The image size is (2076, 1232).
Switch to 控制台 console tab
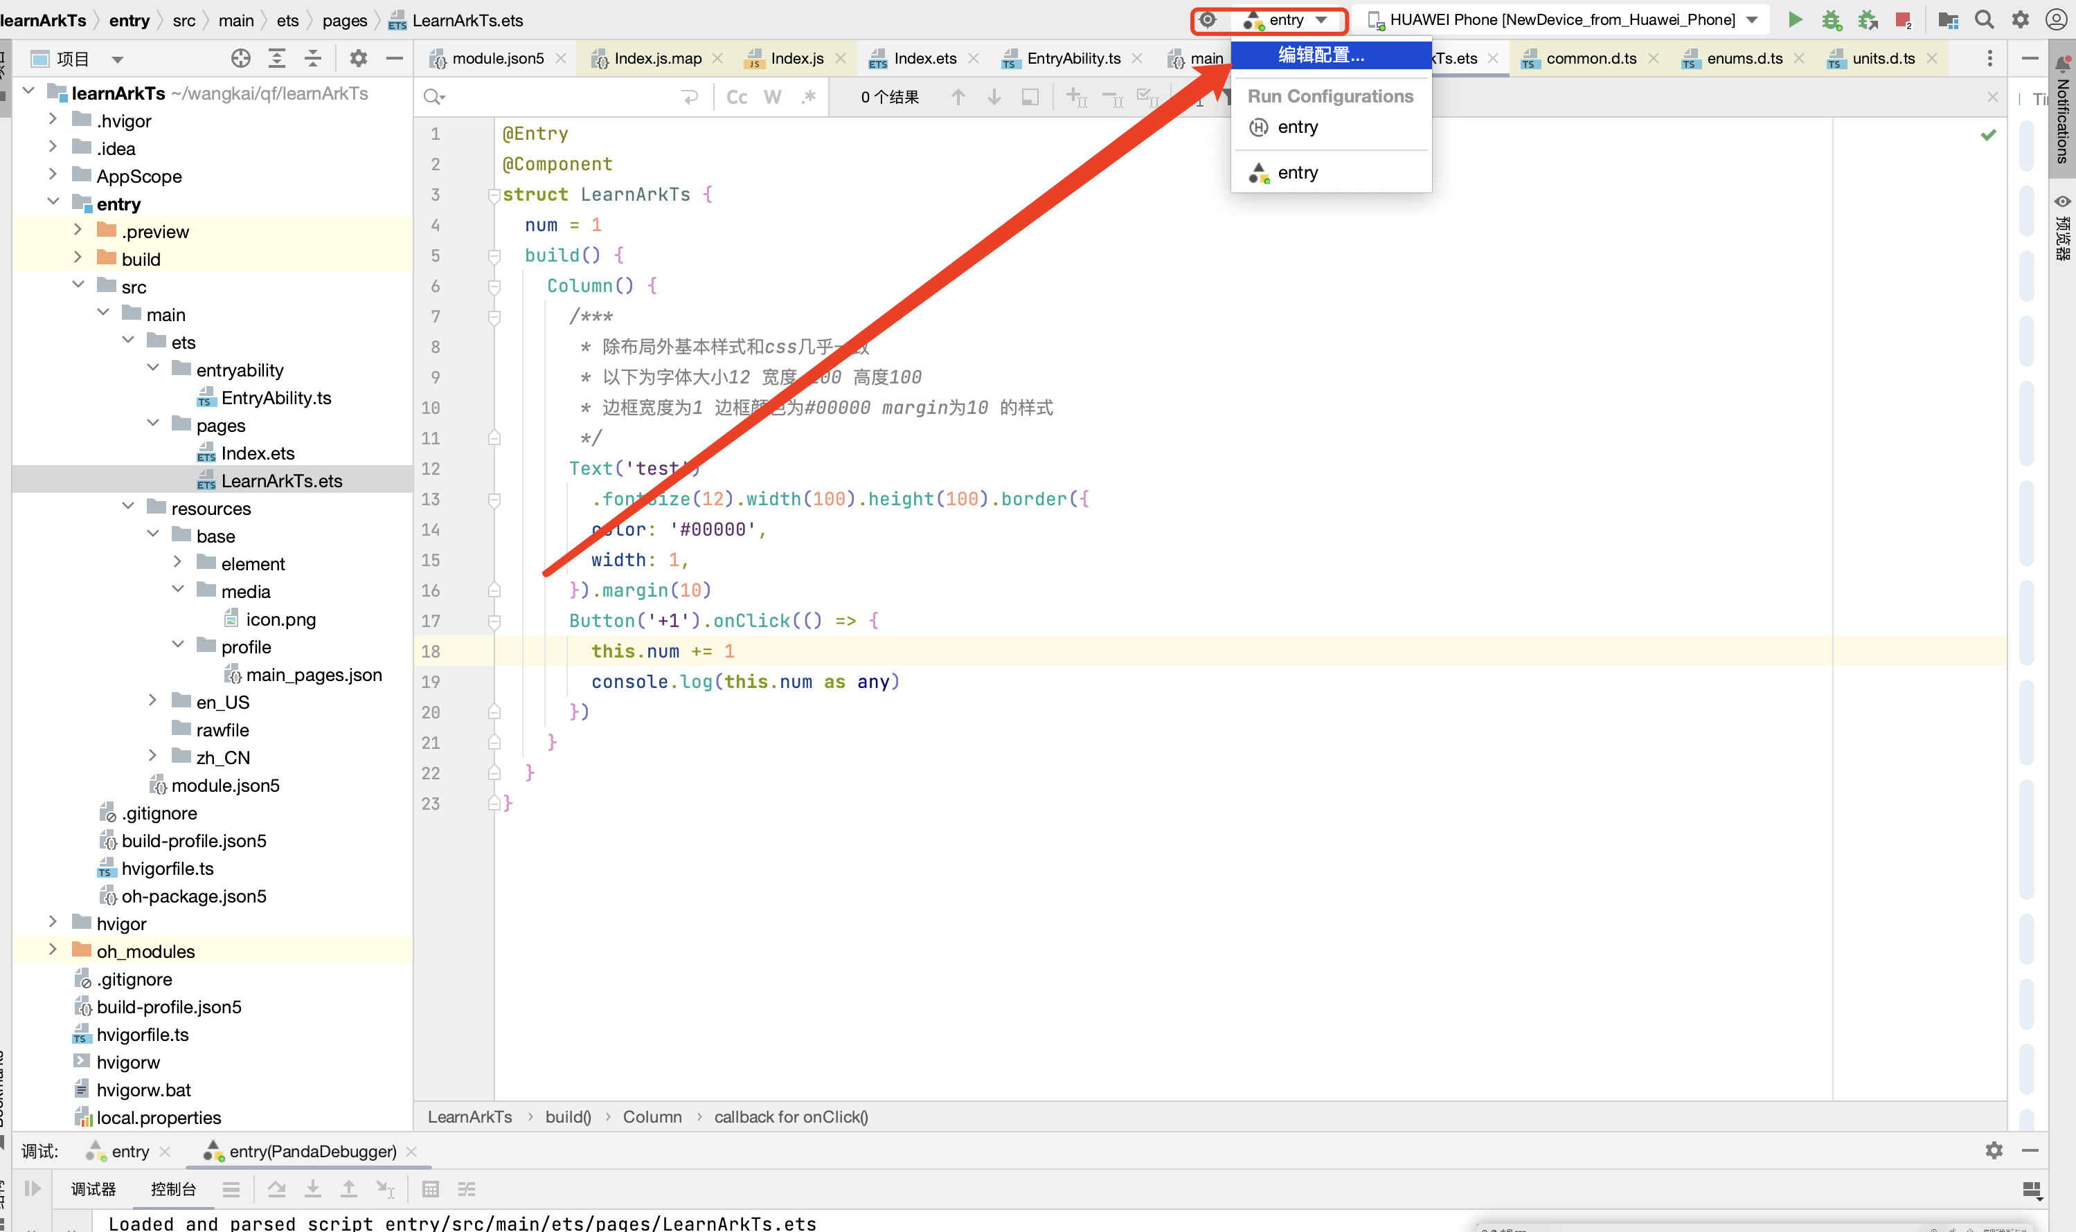(x=172, y=1189)
